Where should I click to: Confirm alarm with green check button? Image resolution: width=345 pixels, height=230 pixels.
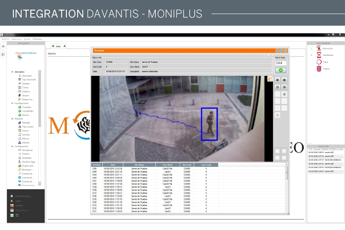pyautogui.click(x=280, y=70)
